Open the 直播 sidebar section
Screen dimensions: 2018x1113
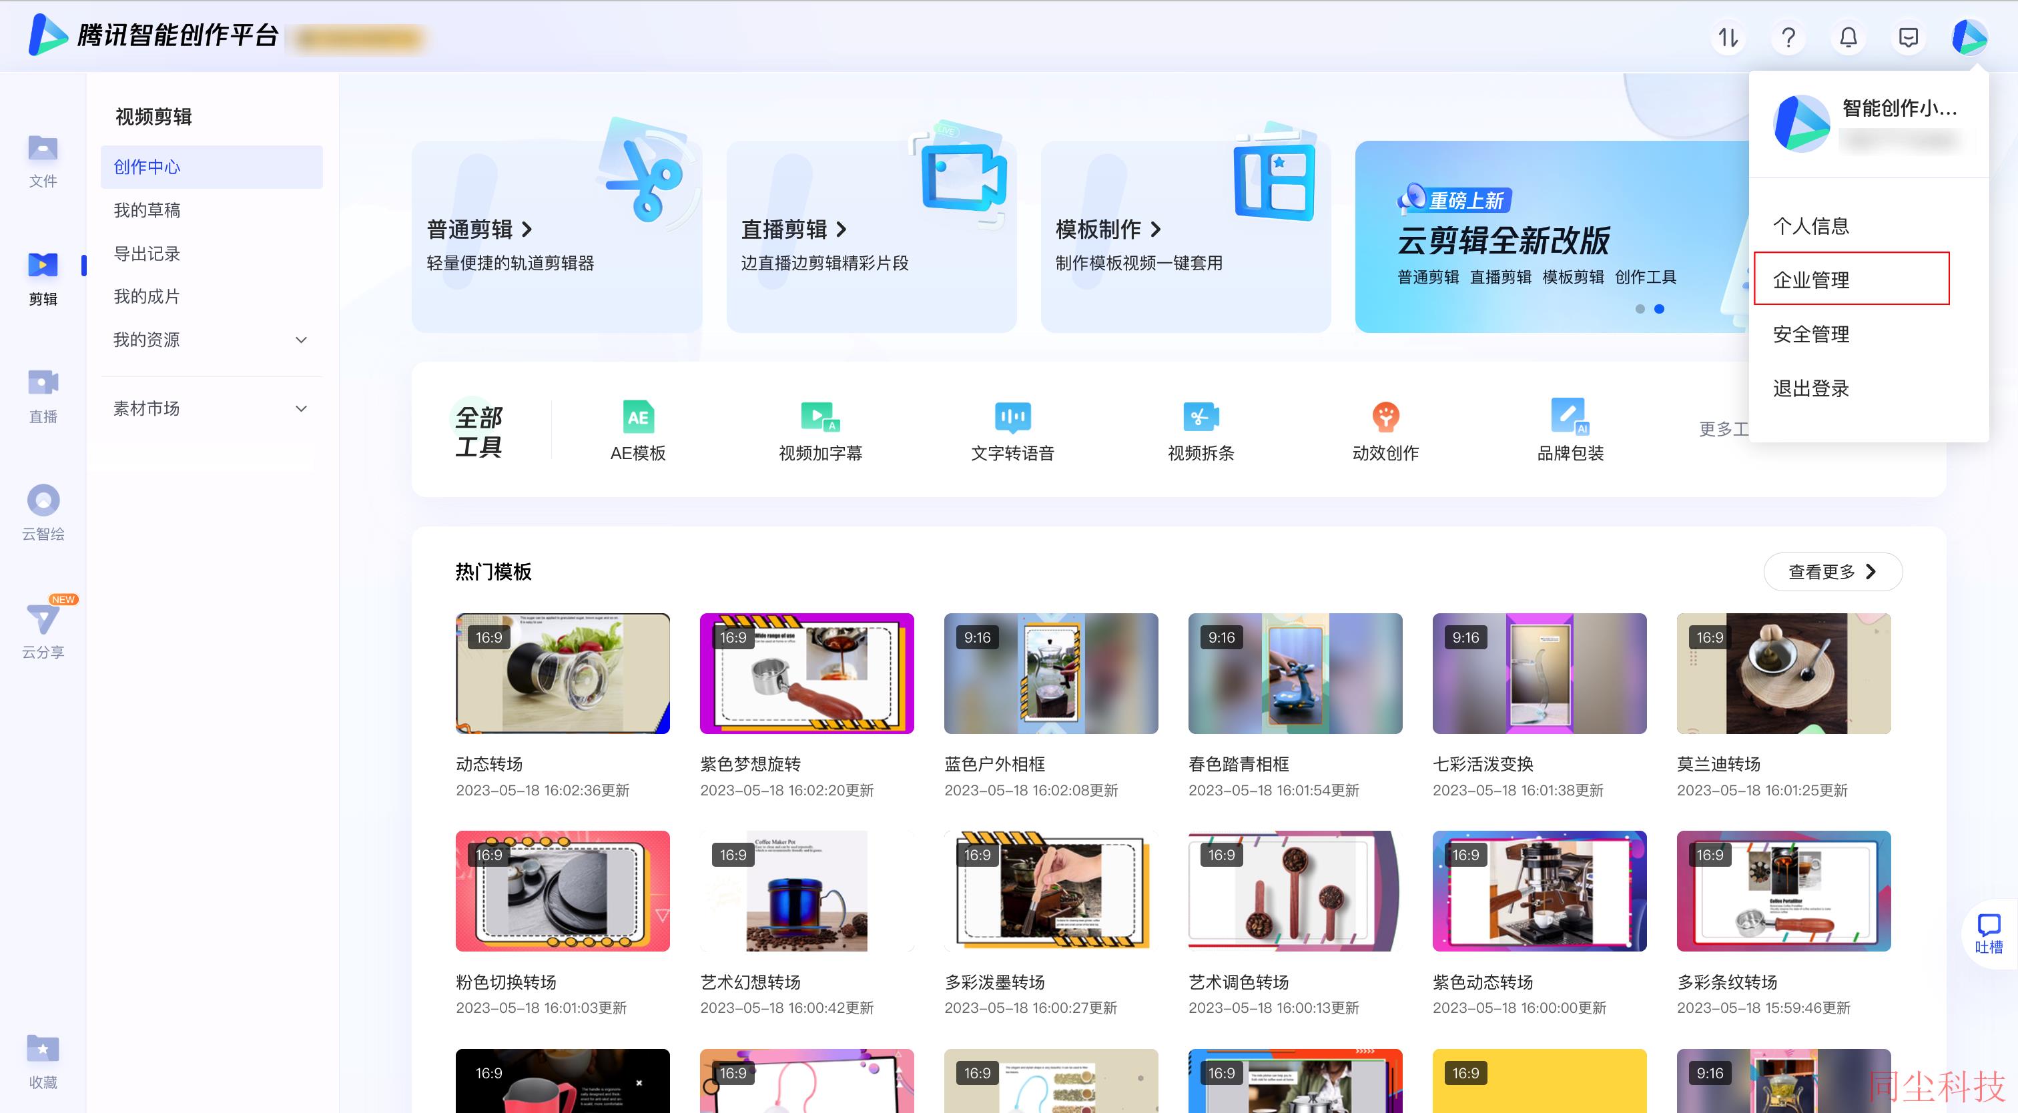[43, 396]
